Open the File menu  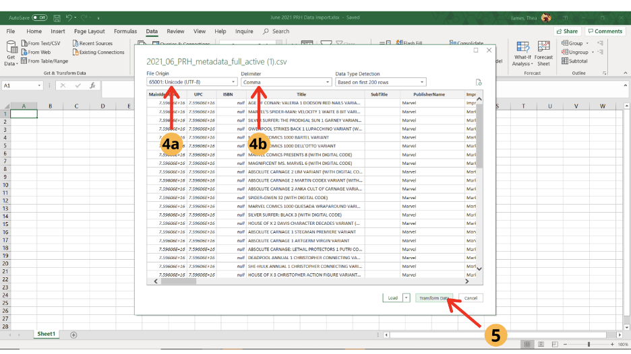pos(11,32)
